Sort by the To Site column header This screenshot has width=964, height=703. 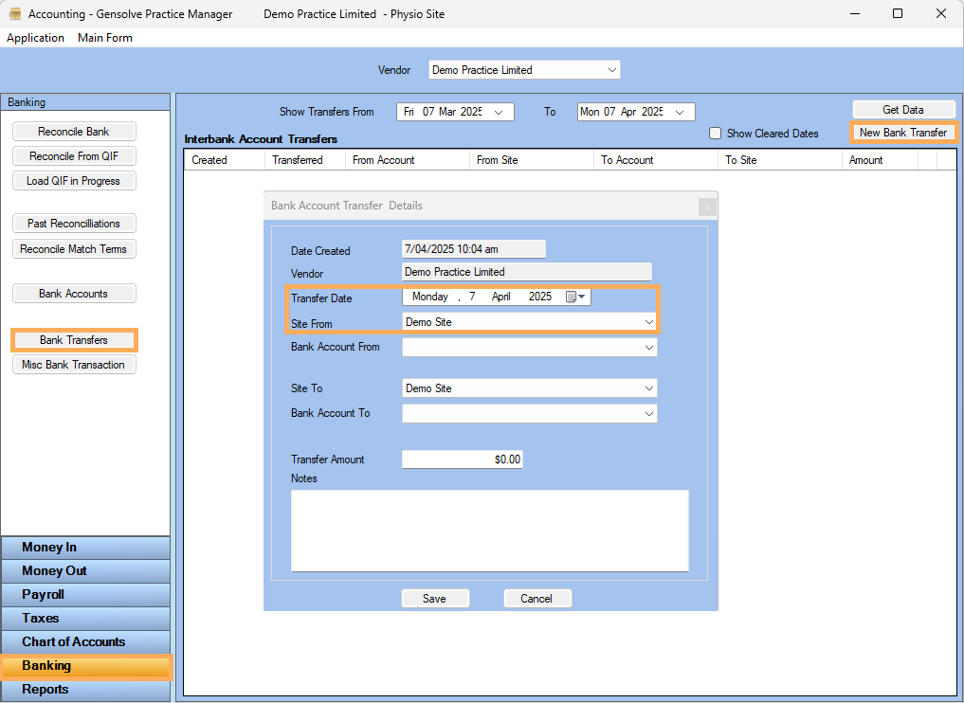pos(779,160)
